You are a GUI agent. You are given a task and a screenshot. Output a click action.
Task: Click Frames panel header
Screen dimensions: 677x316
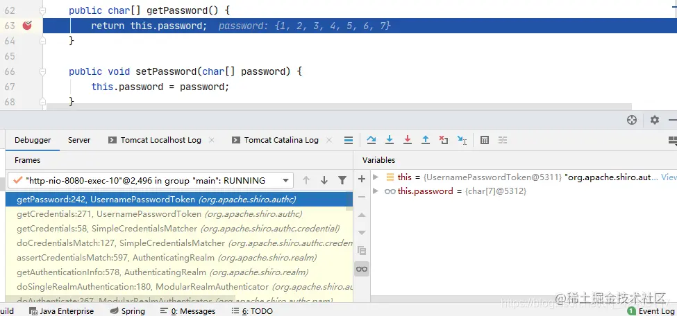tap(27, 160)
